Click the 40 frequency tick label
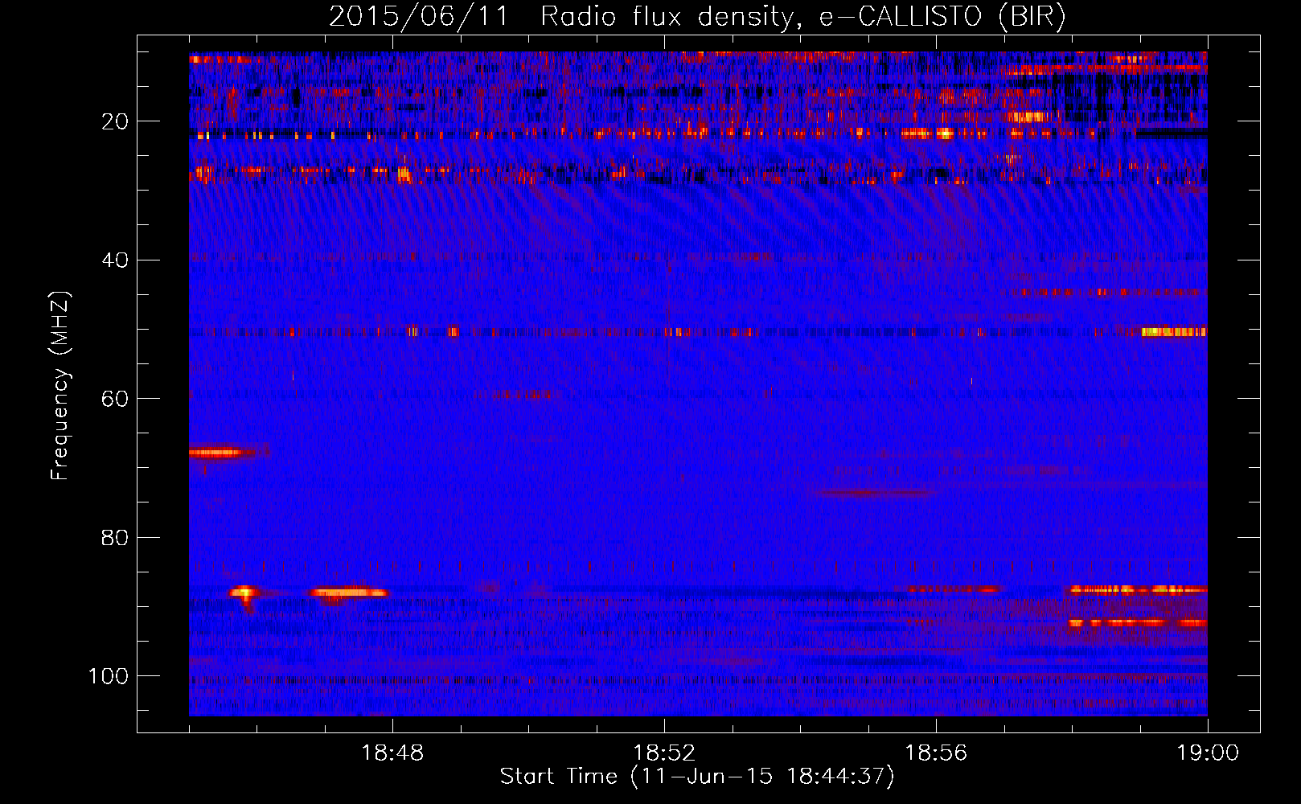The image size is (1301, 804). (x=115, y=260)
